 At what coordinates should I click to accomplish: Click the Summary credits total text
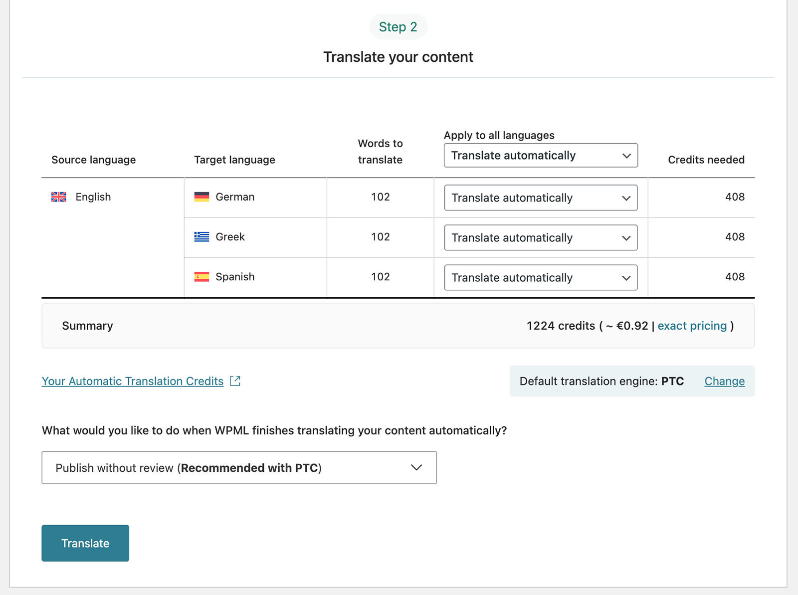(561, 326)
